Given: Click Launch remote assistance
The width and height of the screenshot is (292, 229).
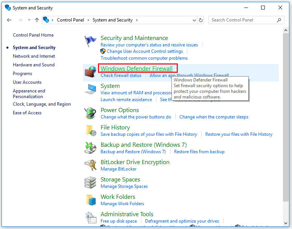Looking at the screenshot, I should (x=126, y=100).
